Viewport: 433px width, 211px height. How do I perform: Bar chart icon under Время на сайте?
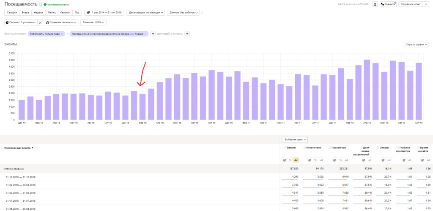point(428,160)
